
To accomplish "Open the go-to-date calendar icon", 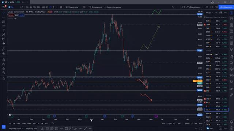I will [x=53, y=123].
